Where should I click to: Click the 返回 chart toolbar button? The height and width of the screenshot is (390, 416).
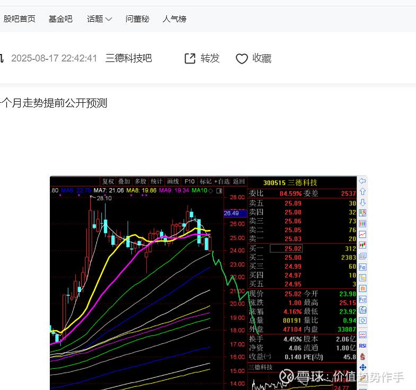tap(239, 181)
